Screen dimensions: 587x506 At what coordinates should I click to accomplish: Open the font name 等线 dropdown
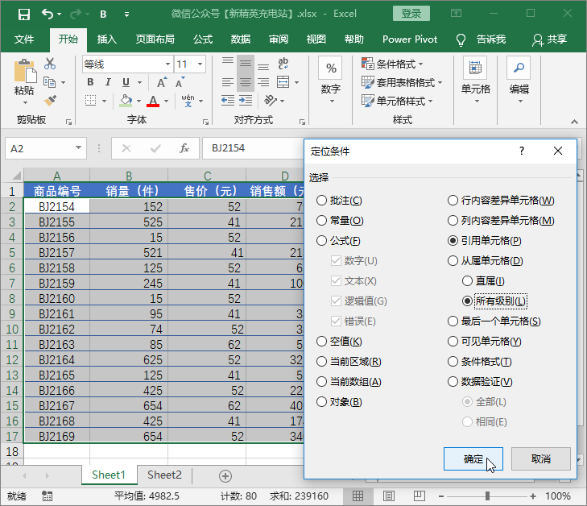click(167, 64)
